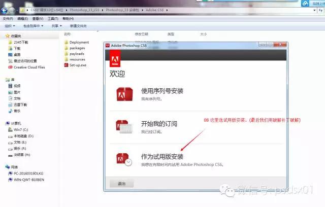Open the 查看(V) menu
The height and width of the screenshot is (207, 325).
point(38,19)
